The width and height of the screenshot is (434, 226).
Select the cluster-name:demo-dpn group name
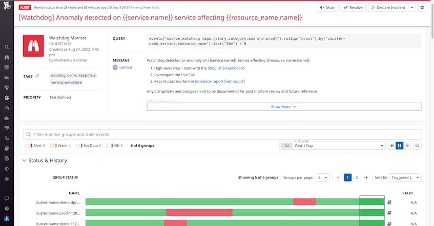click(x=58, y=202)
